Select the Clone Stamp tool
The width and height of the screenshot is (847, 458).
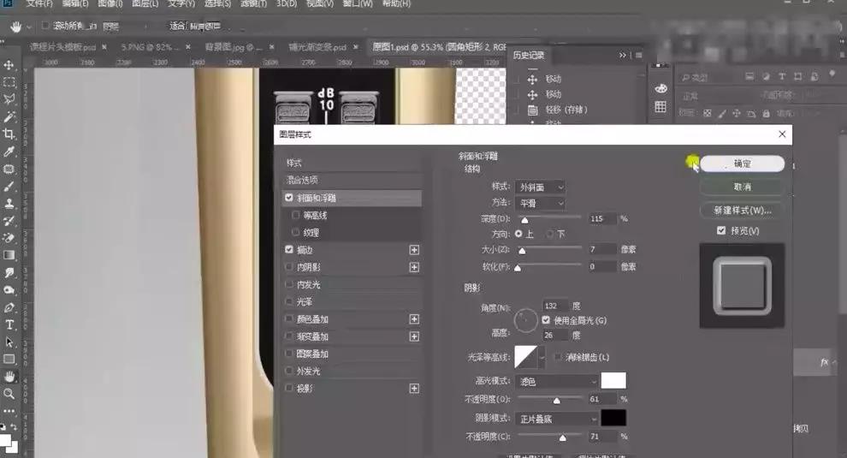coord(9,203)
